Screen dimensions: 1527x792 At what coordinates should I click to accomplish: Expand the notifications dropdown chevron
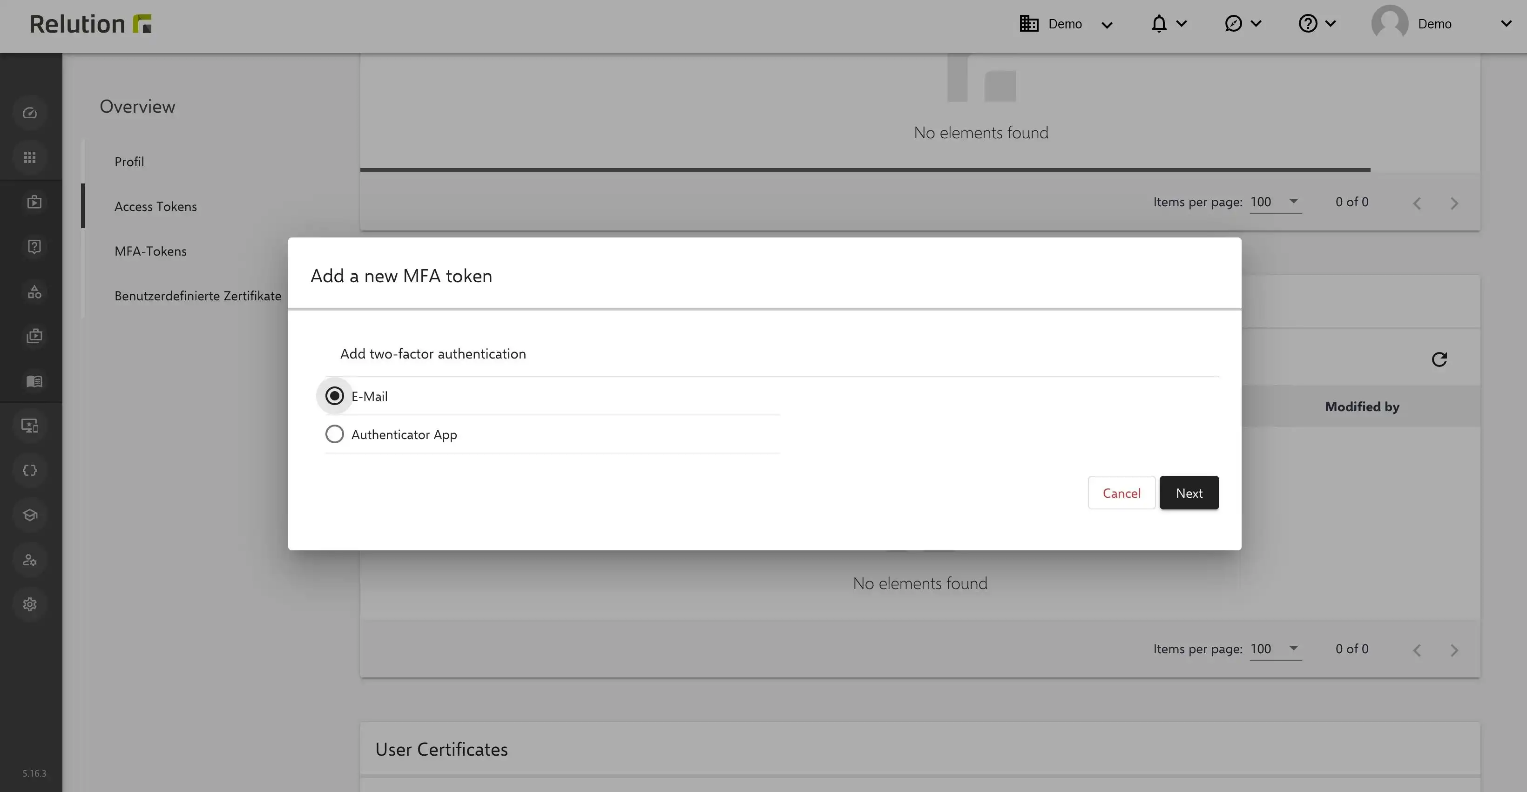pos(1182,24)
